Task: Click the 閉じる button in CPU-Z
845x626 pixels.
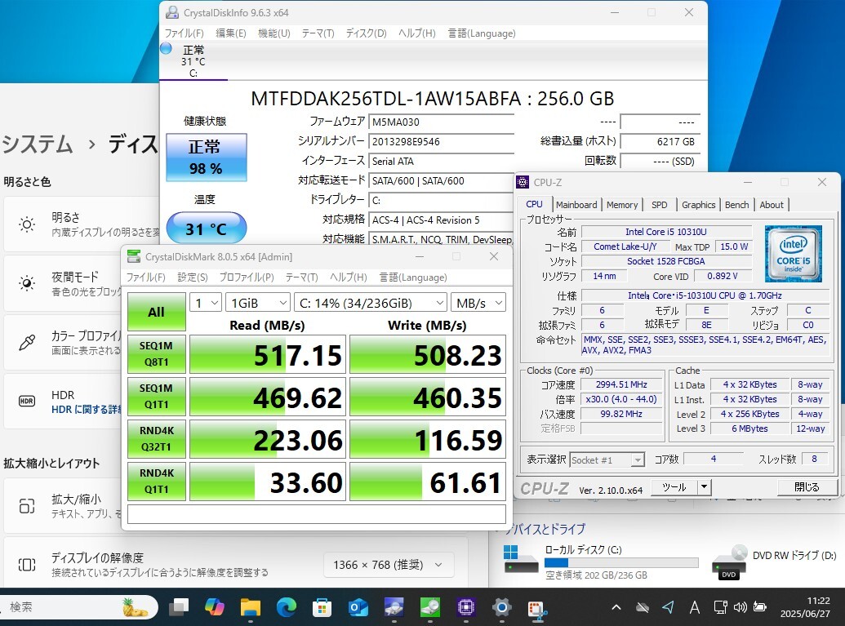Action: click(x=806, y=487)
